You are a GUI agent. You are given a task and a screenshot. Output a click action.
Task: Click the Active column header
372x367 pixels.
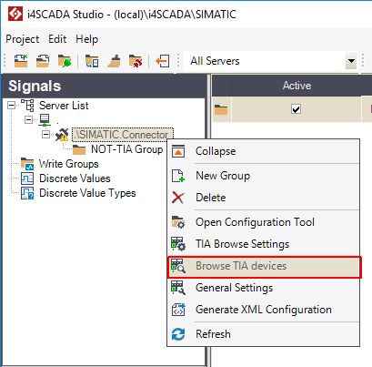(x=297, y=86)
